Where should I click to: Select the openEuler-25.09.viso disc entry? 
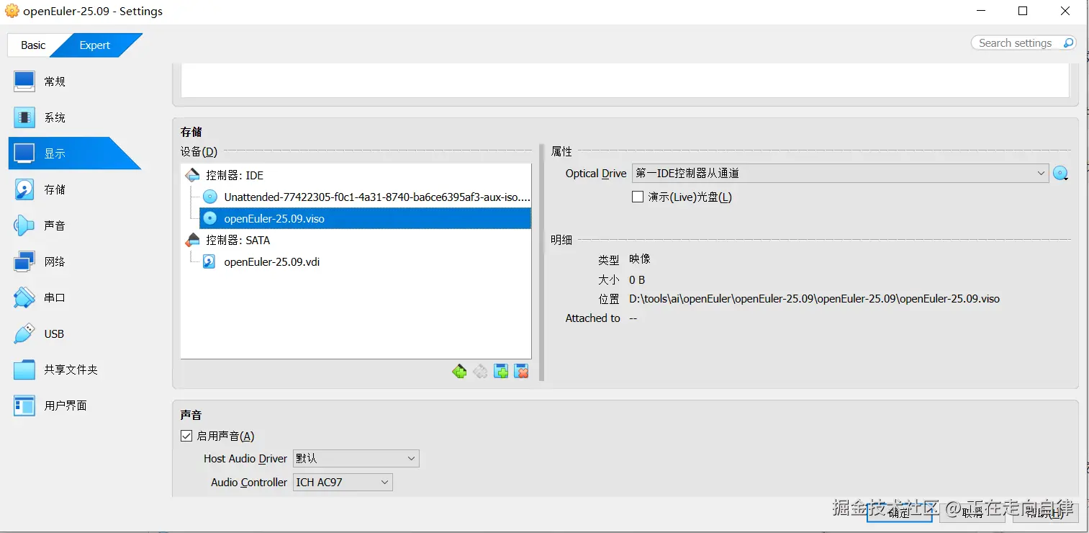point(366,218)
